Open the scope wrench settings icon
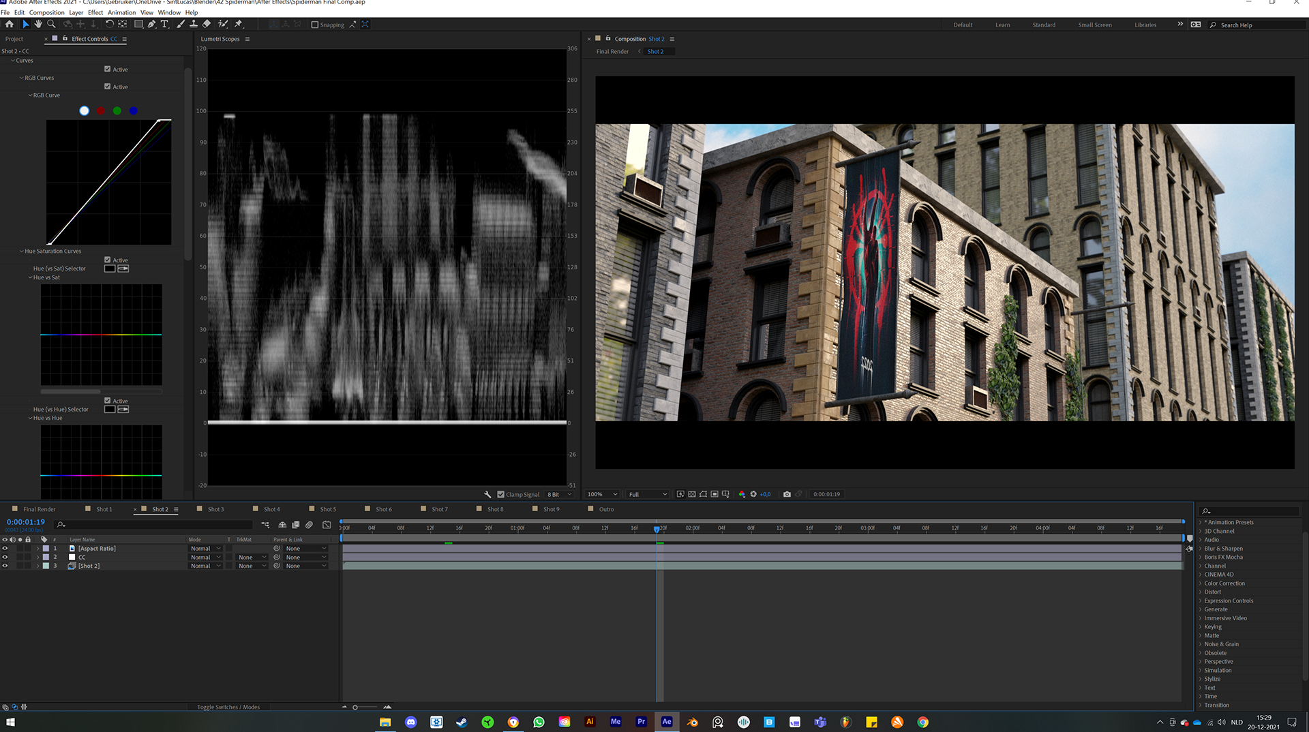The width and height of the screenshot is (1309, 732). pos(487,495)
